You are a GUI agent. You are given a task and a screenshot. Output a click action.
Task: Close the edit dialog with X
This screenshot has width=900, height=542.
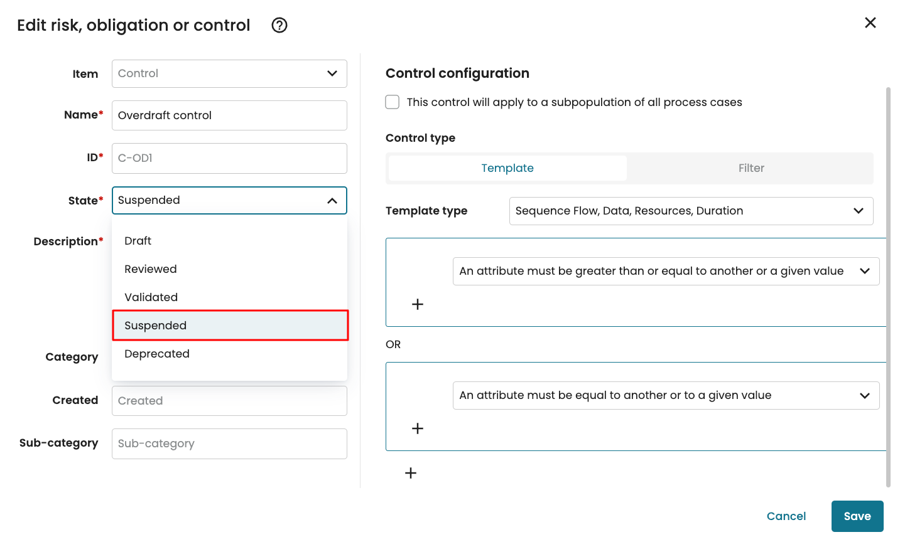(x=870, y=23)
